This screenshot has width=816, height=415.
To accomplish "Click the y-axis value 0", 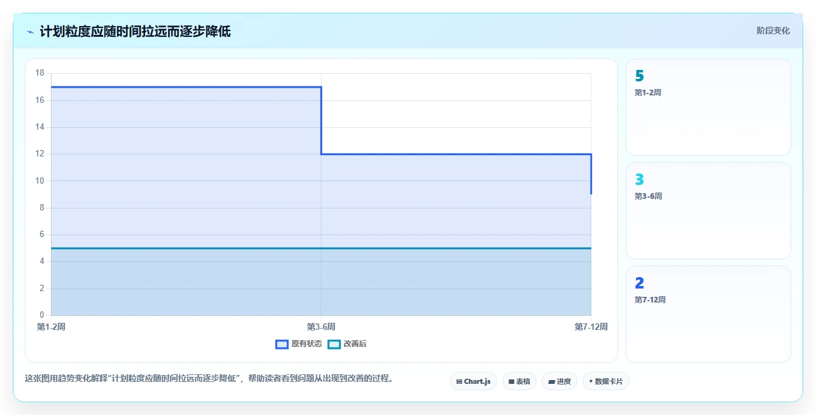I will 41,315.
